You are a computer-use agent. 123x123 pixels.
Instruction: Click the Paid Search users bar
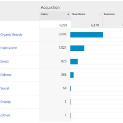click(77, 48)
